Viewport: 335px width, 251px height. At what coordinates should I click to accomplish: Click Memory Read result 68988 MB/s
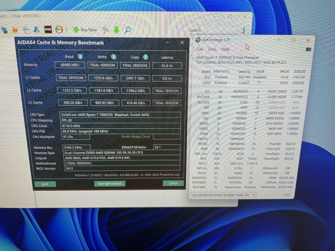70,65
